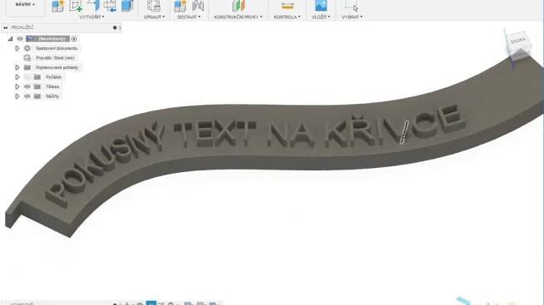Activate root component radio button

(x=74, y=39)
